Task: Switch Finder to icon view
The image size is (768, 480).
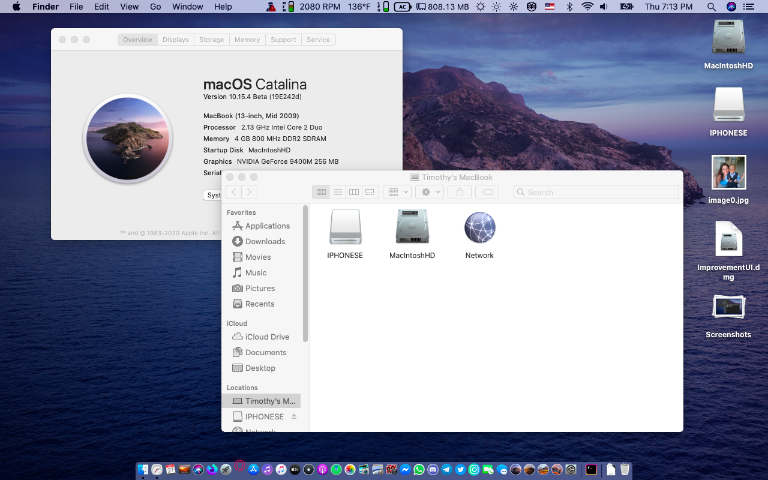Action: [321, 192]
